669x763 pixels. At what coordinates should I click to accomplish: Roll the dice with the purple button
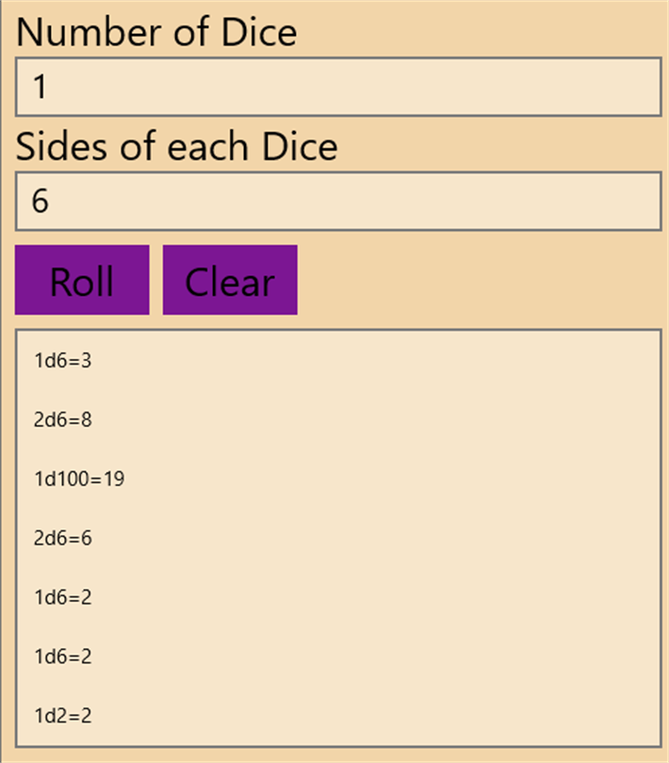[x=82, y=281]
